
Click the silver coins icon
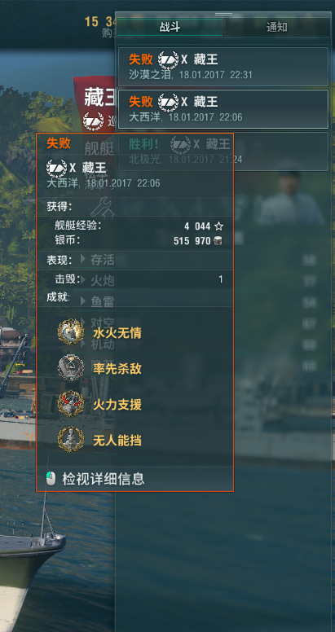[218, 241]
